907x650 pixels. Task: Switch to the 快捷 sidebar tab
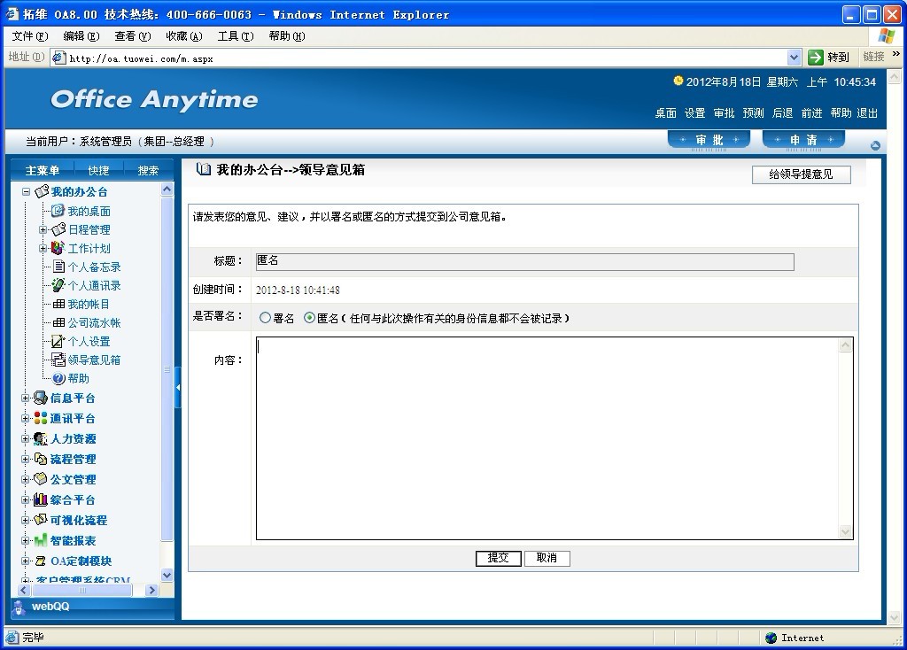coord(98,170)
